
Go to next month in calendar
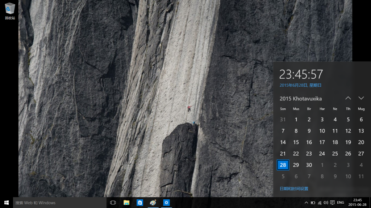[x=361, y=98]
